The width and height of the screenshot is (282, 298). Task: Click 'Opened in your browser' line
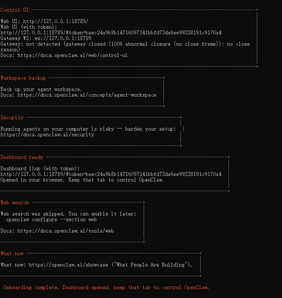click(82, 180)
